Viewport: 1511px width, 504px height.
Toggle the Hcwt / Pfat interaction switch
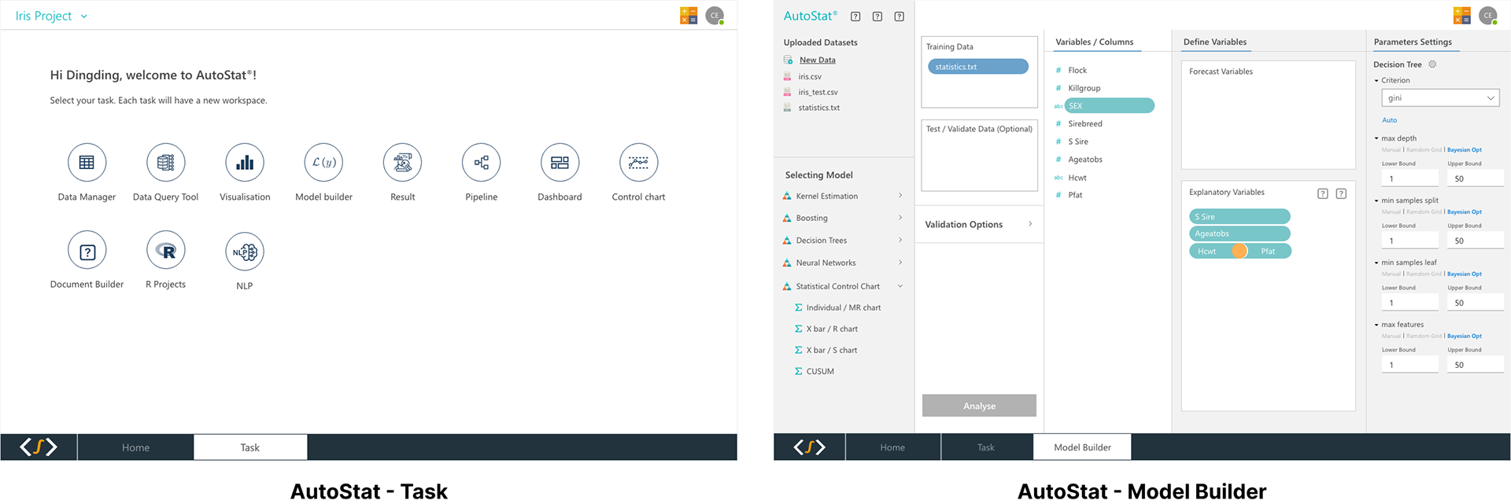[1239, 251]
